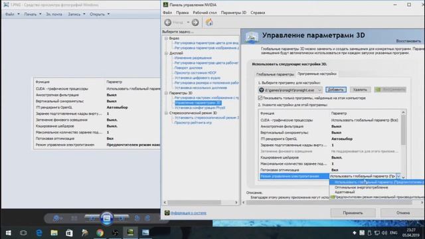
Task: Click the USB safely remove tray icon
Action: point(369,233)
